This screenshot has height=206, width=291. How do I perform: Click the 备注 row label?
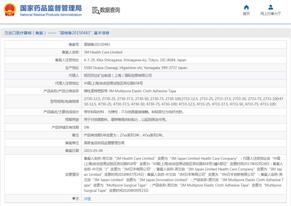tap(75, 135)
